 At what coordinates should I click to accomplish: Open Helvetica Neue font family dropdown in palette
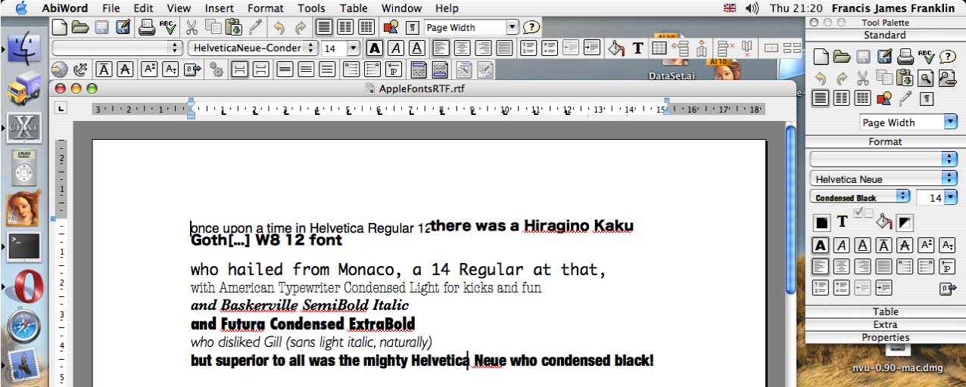883,178
